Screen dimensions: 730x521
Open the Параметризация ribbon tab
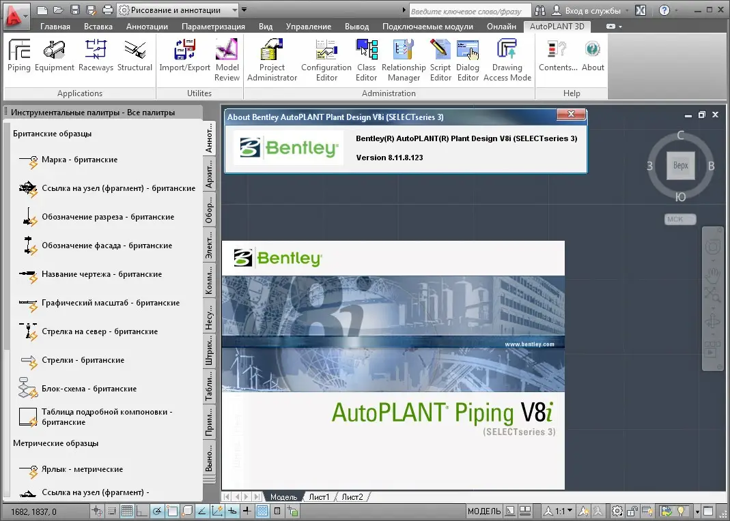(x=213, y=27)
